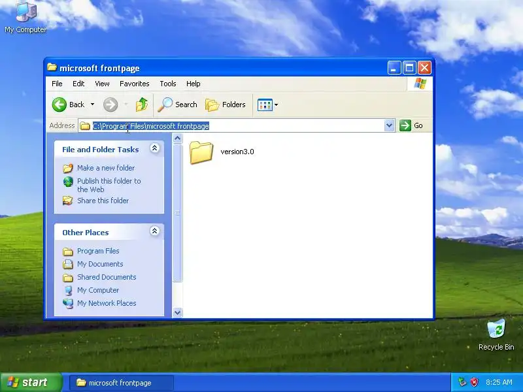The height and width of the screenshot is (392, 523).
Task: Click microsoft frontpage taskbar button
Action: pos(122,383)
